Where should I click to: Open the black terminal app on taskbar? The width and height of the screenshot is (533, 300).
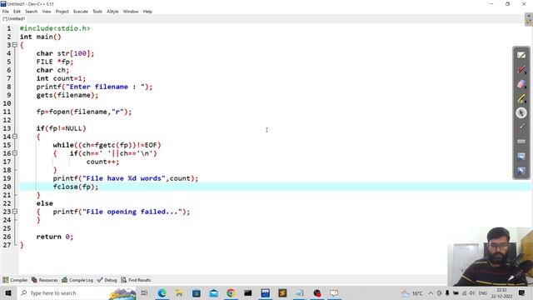click(x=248, y=292)
